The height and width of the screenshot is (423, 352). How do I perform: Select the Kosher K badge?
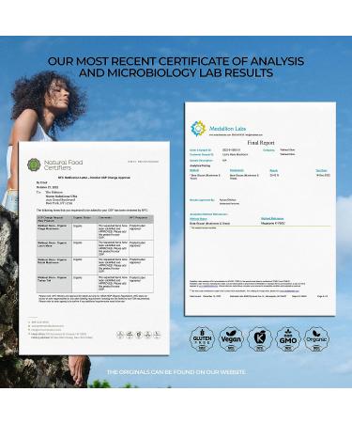[259, 339]
